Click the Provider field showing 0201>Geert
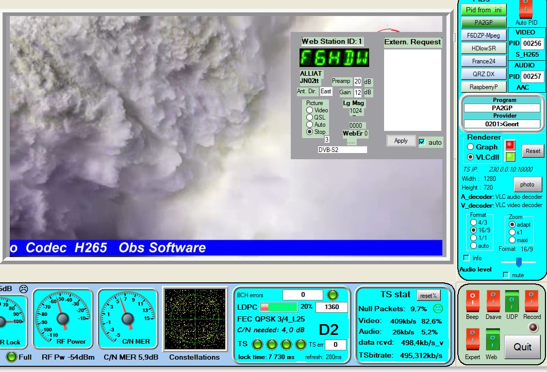Image resolution: width=547 pixels, height=372 pixels. click(502, 124)
